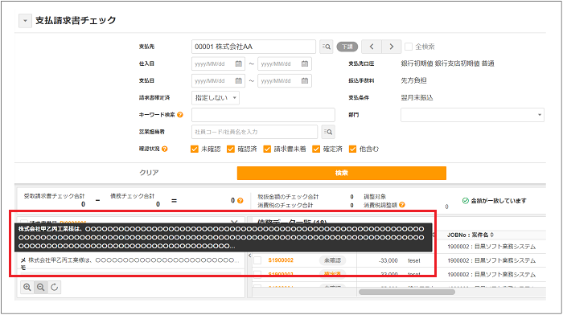
Task: Enable the 全検索 checkbox
Action: coord(409,47)
